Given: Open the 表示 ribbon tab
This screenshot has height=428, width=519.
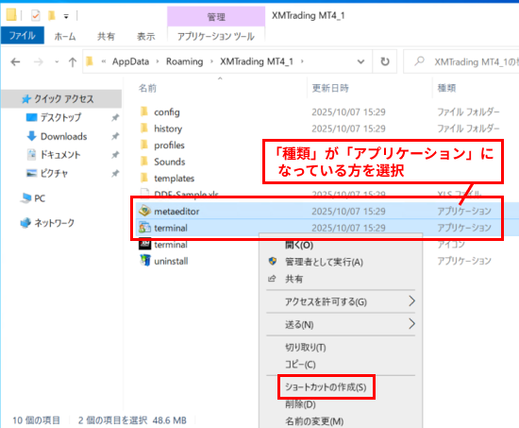Looking at the screenshot, I should (146, 36).
